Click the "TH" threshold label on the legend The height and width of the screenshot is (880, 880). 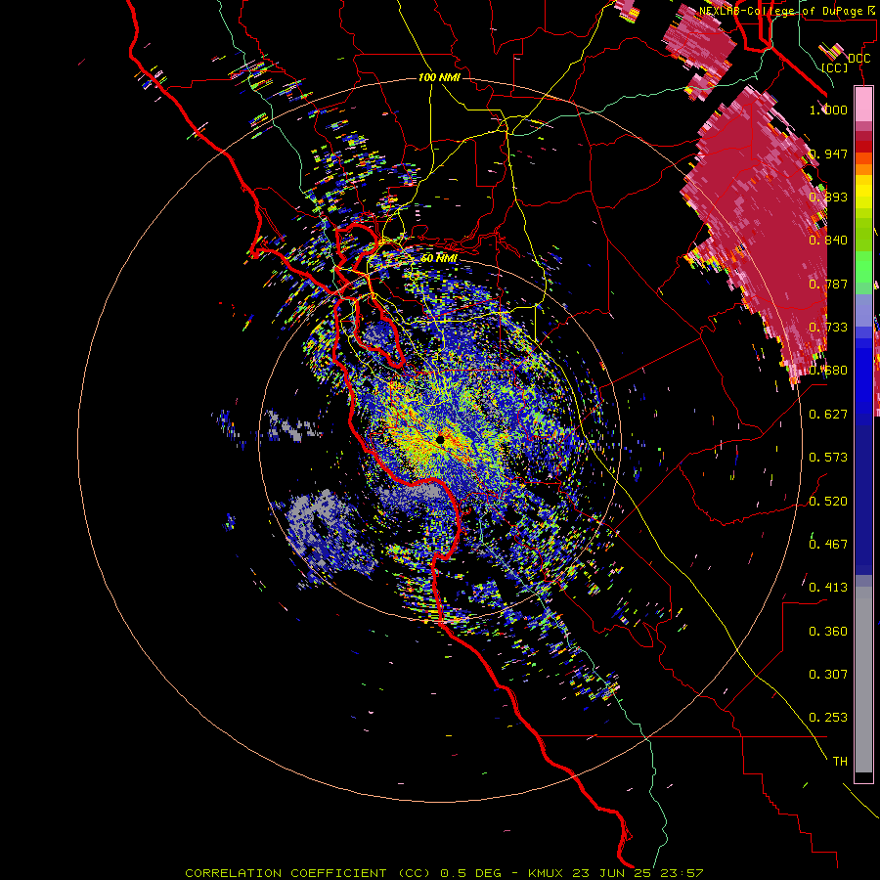840,762
